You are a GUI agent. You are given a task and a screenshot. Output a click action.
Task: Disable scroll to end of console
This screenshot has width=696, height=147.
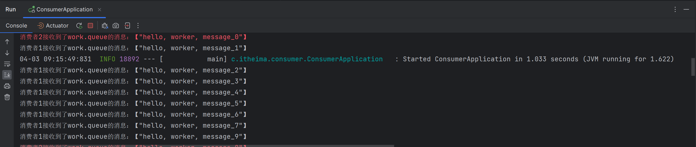7,75
